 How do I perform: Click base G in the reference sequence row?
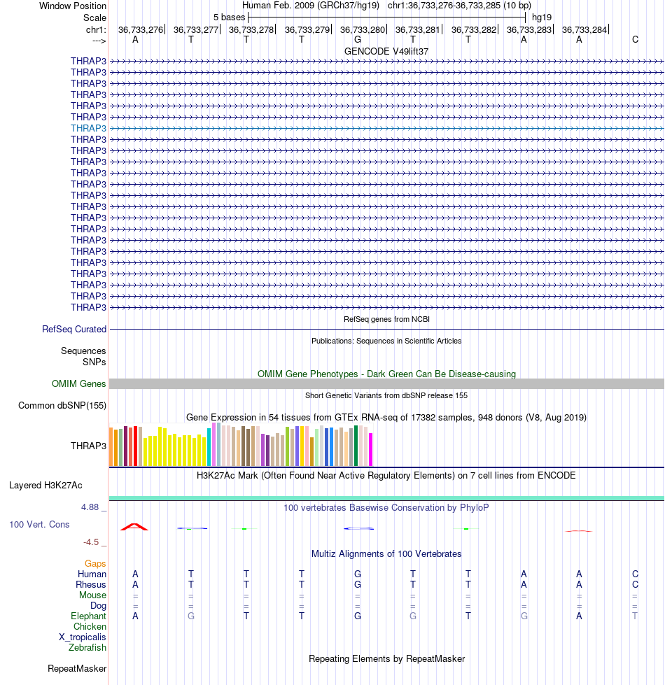(x=358, y=40)
